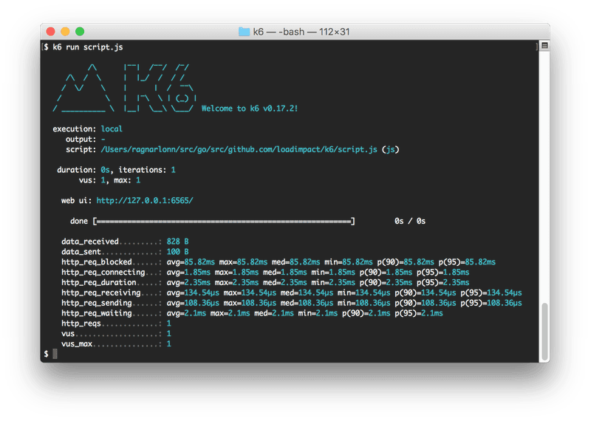
Task: Open the web ui link http://127.0.0.1:6565/
Action: click(x=145, y=200)
